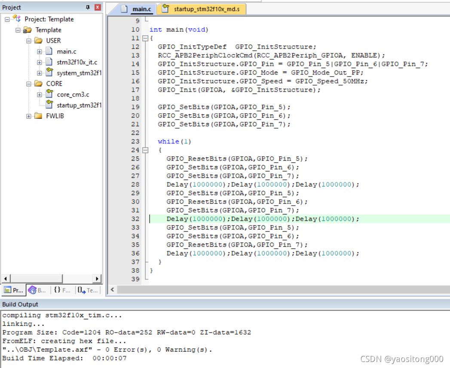This screenshot has height=368, width=450.
Task: Click the RCC_APB2PeriphClockCmd call line
Action: [271, 56]
